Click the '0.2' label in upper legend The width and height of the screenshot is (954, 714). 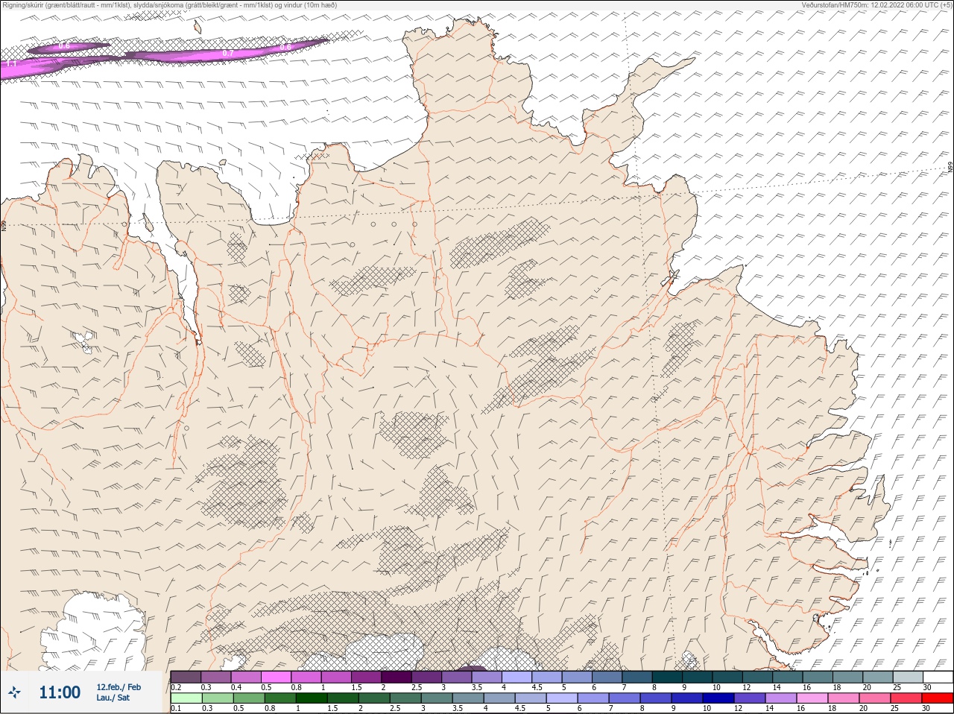coord(176,687)
